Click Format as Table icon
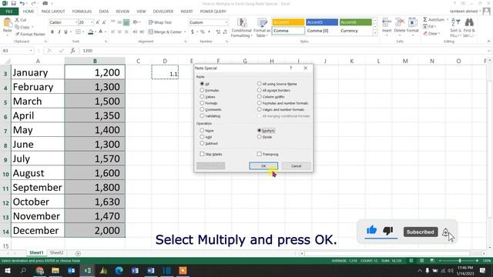 (262, 23)
